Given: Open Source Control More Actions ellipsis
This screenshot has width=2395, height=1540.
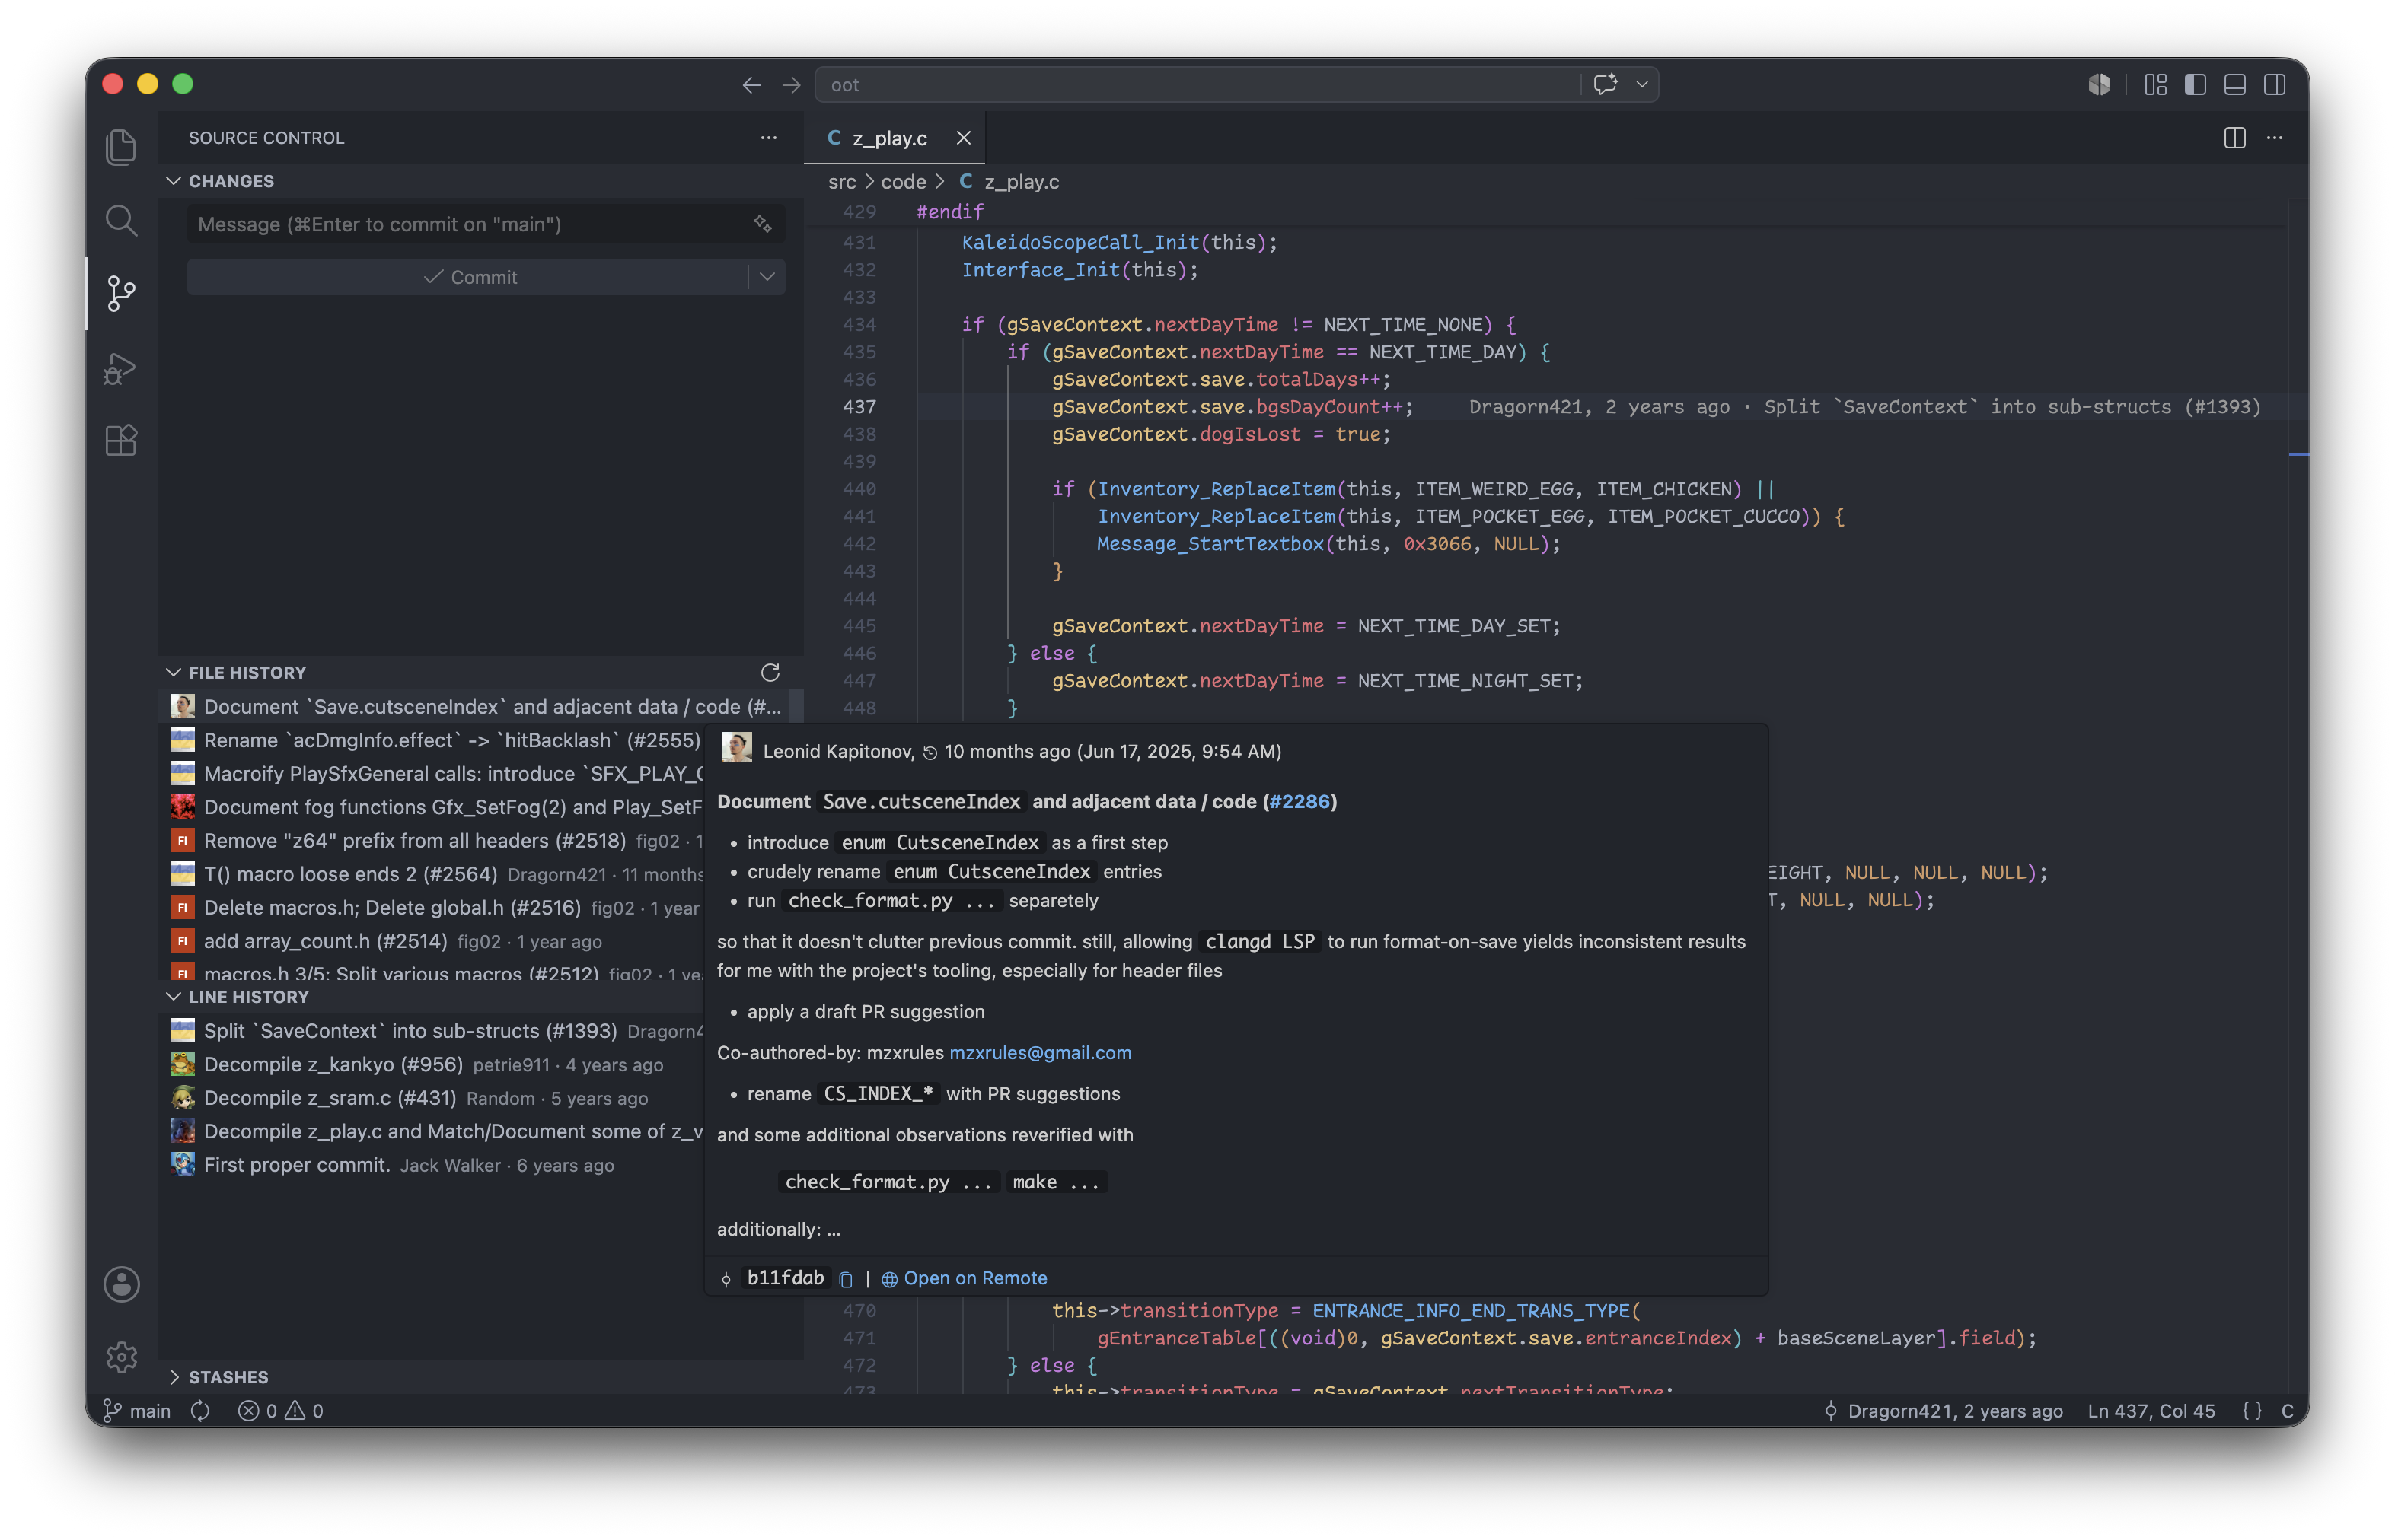Looking at the screenshot, I should pos(768,138).
